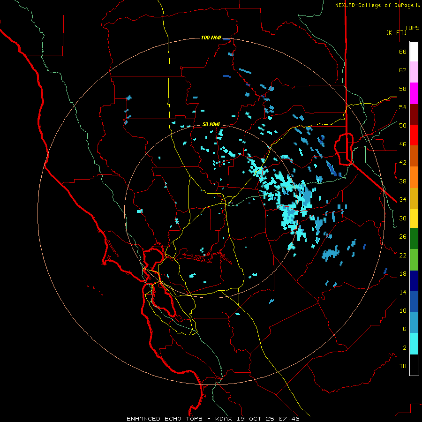The image size is (422, 422).
Task: Click the "18" legend value
Action: (x=403, y=274)
